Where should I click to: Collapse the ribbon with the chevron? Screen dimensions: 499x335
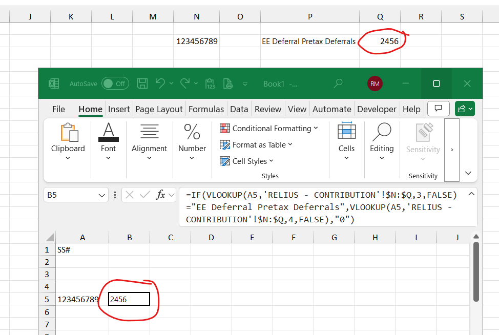tap(468, 173)
